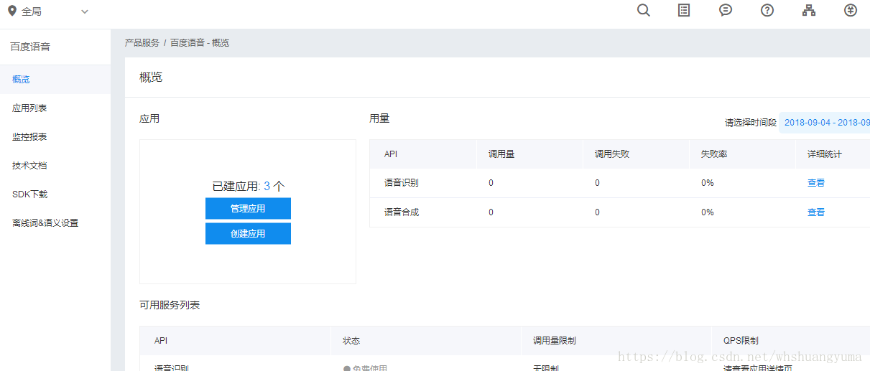Viewport: 870px width, 371px height.
Task: Open the search icon in top bar
Action: point(644,11)
